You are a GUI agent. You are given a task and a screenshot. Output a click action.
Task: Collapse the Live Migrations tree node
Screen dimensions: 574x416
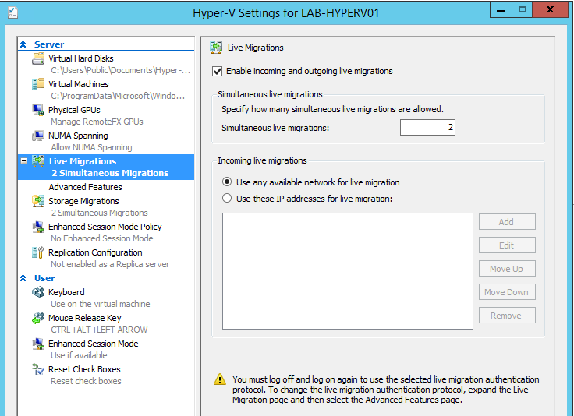[x=24, y=160]
